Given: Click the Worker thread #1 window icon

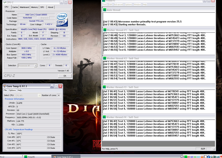Looking at the screenshot, I should coord(105,30).
